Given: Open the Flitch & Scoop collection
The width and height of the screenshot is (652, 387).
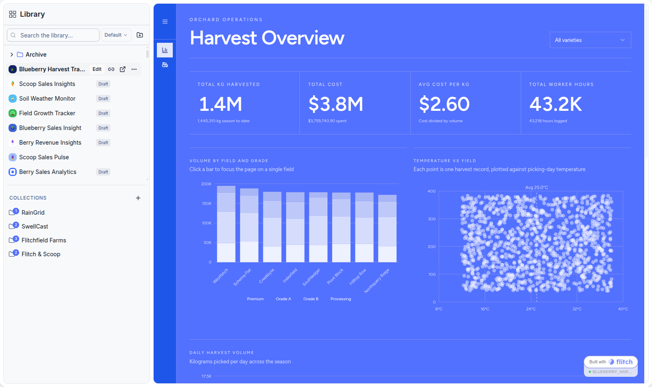Looking at the screenshot, I should pos(41,254).
